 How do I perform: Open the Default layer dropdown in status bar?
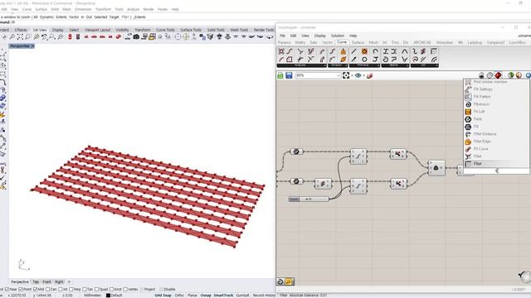coord(114,296)
